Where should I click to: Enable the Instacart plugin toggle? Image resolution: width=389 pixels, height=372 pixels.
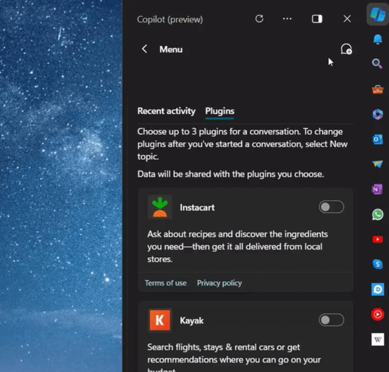(331, 207)
